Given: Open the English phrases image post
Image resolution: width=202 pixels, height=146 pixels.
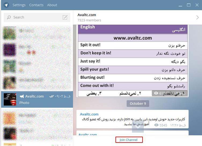Looking at the screenshot, I should [x=133, y=61].
